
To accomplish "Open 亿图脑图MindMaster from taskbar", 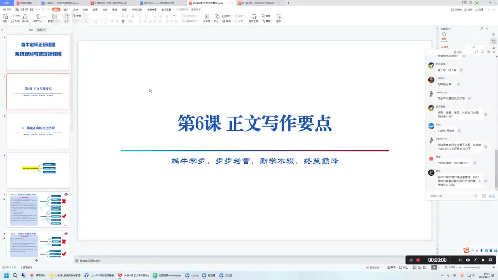I will coord(168,275).
